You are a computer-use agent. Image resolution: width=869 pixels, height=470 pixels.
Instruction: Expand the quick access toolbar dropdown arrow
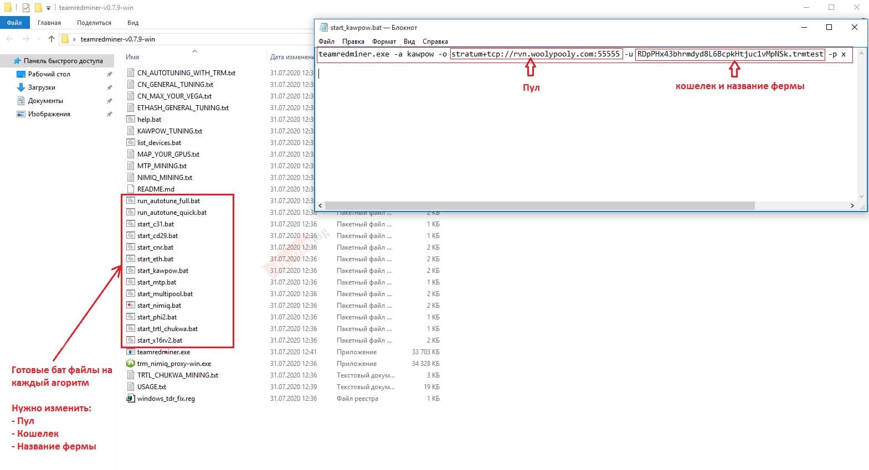coord(48,8)
